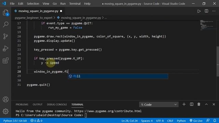219x123 pixels.
Task: Open the Help menu
Action: [x=87, y=4]
